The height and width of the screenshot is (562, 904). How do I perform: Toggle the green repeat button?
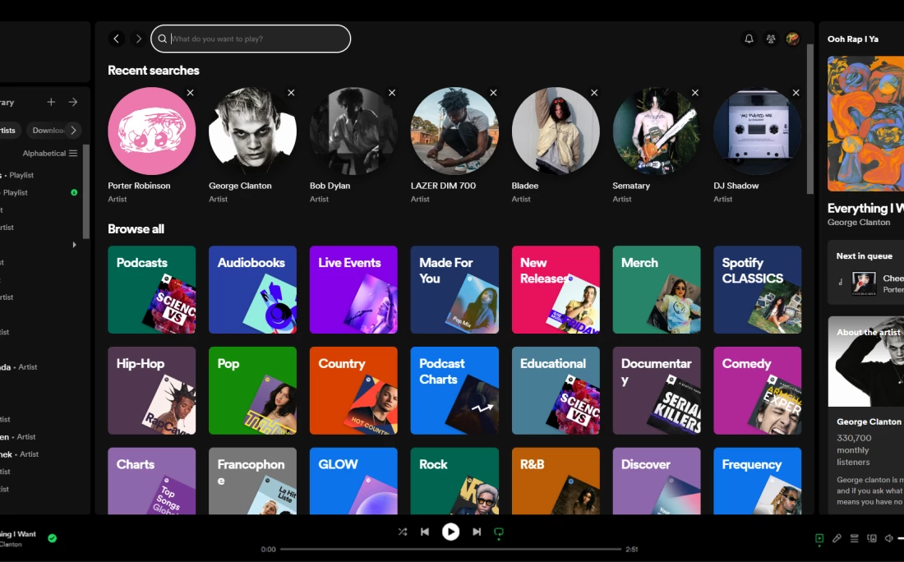coord(498,532)
